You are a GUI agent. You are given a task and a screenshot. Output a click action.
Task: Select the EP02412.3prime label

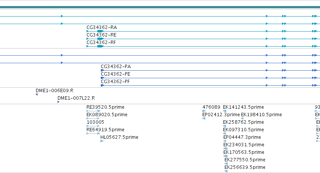click(221, 115)
